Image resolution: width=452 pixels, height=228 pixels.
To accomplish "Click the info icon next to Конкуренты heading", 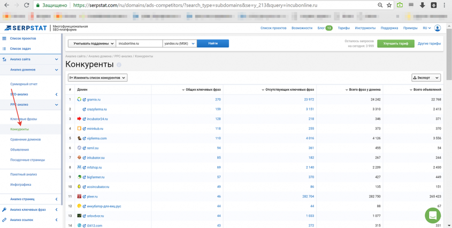I will click(119, 65).
